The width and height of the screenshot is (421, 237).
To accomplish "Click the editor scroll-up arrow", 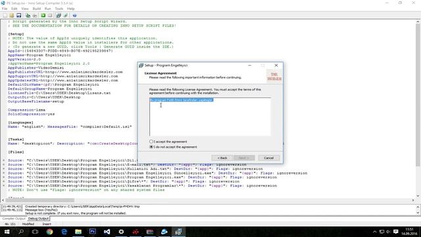I will tap(418, 22).
